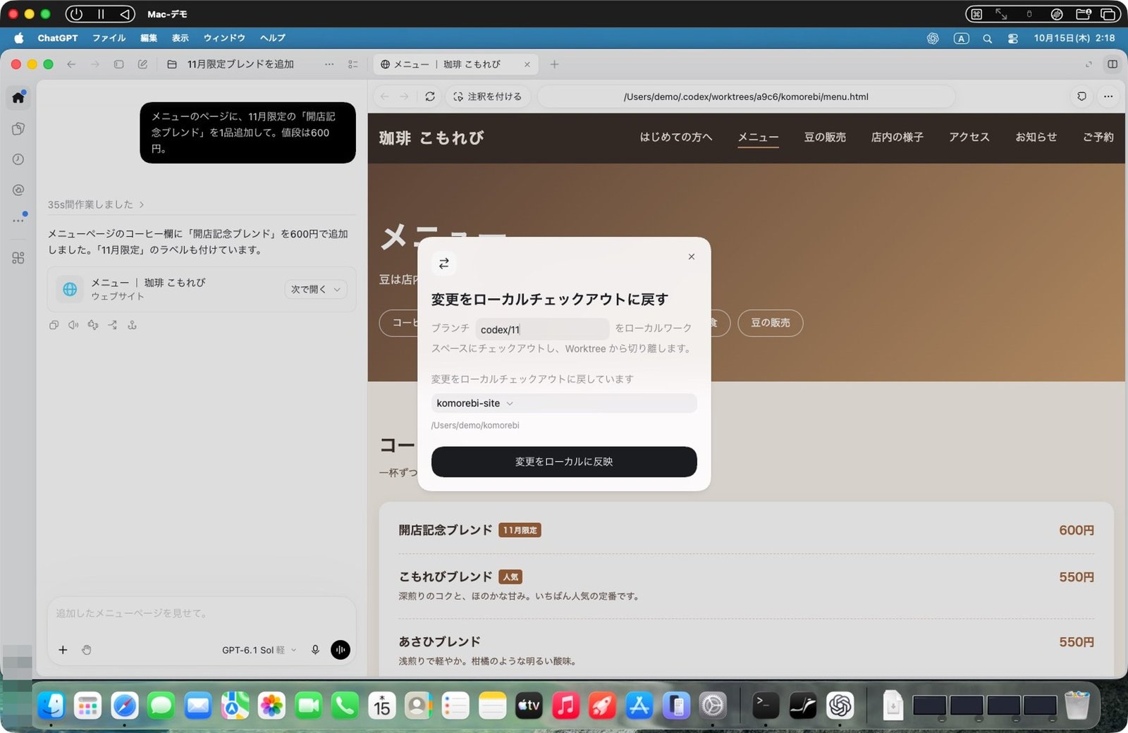The image size is (1128, 733).
Task: Open the thread options ellipsis menu
Action: [329, 64]
